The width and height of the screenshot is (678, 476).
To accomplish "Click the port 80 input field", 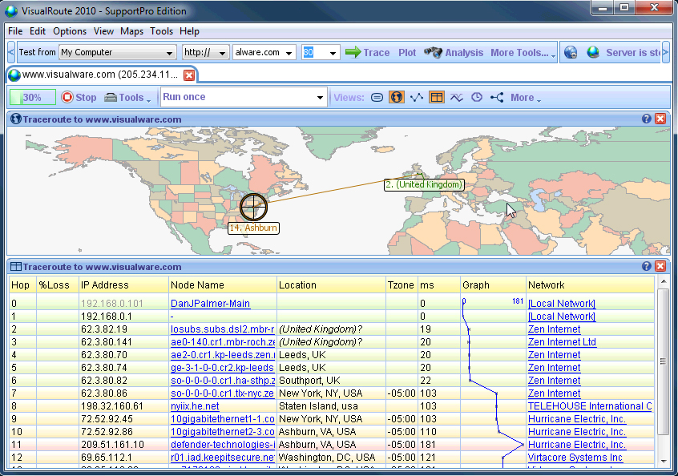I will point(314,52).
